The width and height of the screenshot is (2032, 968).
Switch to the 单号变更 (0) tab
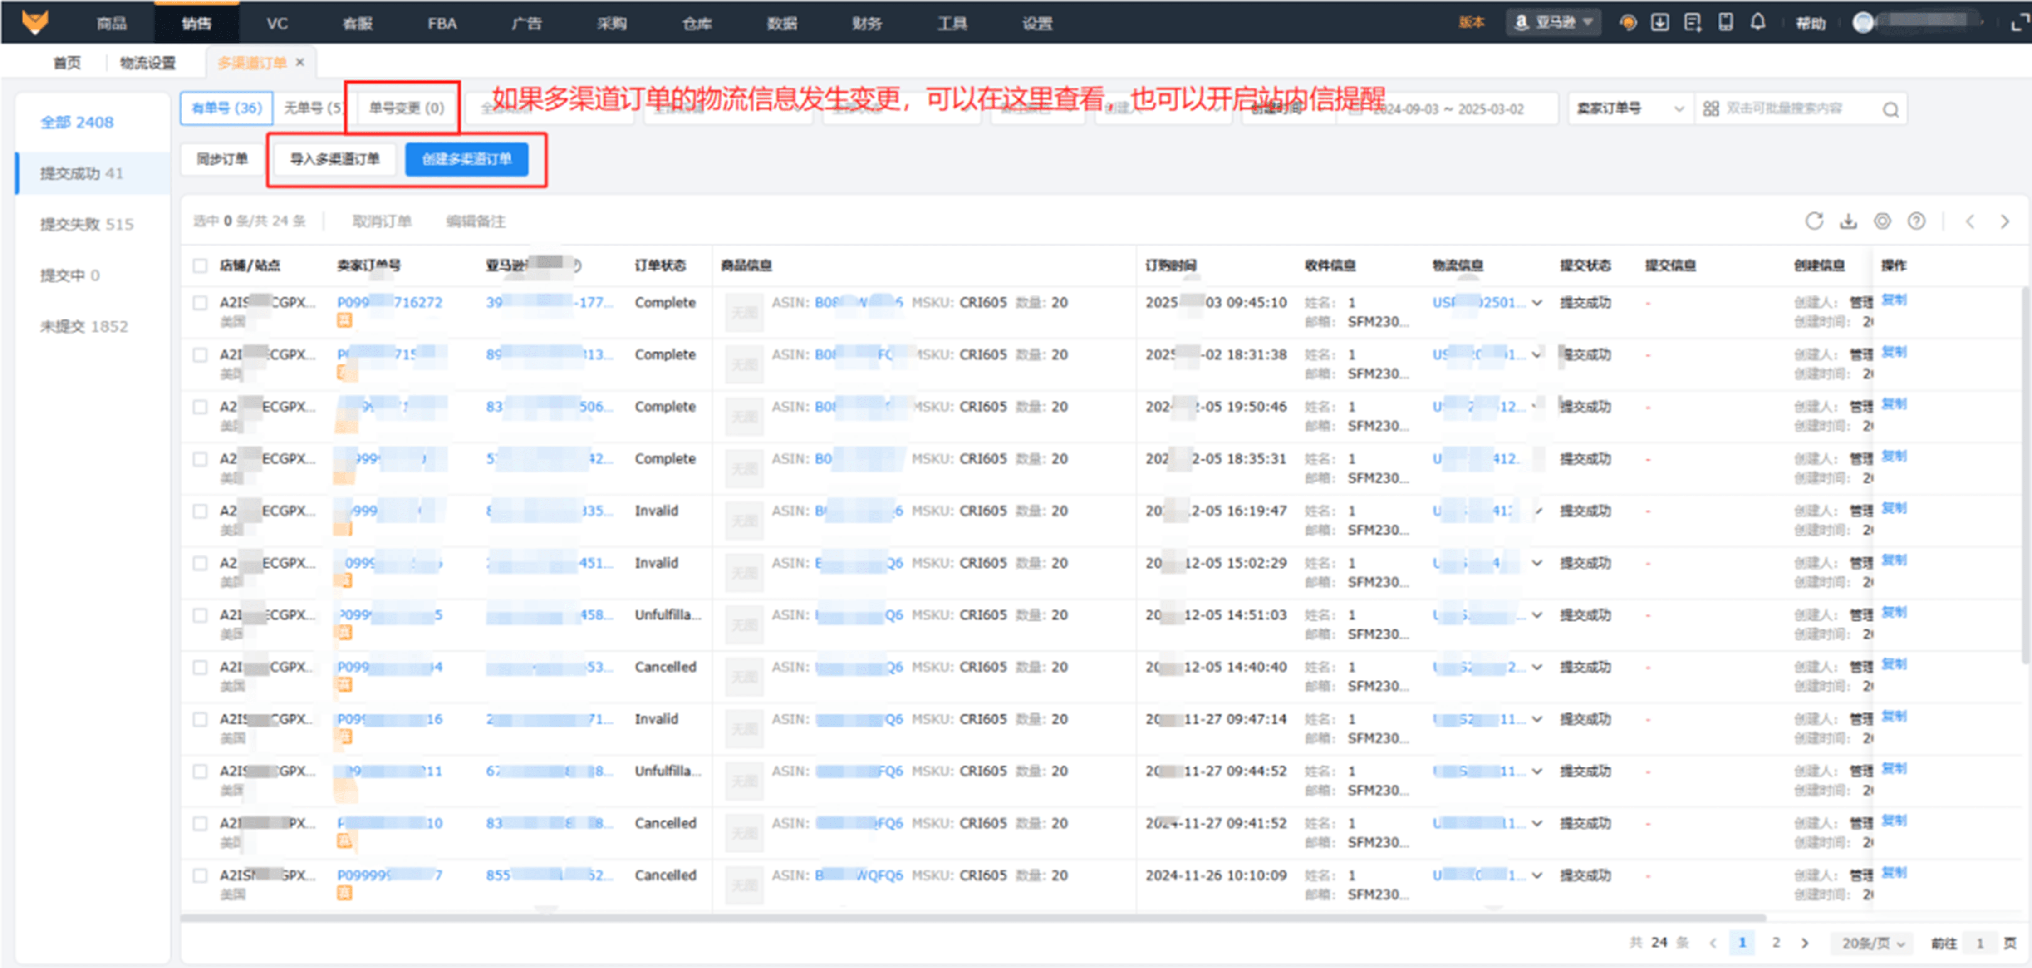click(x=406, y=108)
